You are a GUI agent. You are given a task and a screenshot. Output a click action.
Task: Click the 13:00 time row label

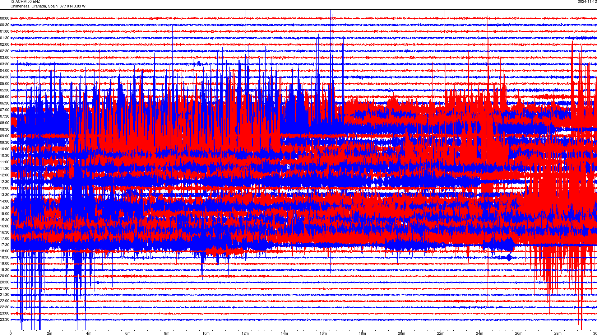[x=5, y=188]
